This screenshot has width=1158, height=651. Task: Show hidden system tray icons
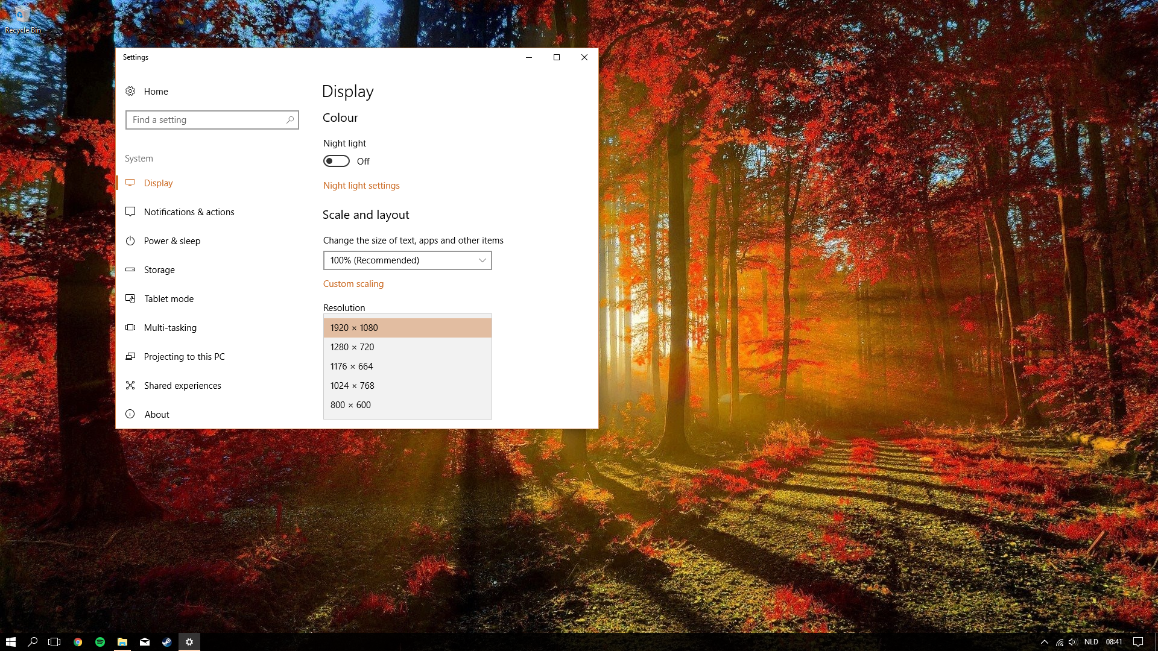(1045, 642)
